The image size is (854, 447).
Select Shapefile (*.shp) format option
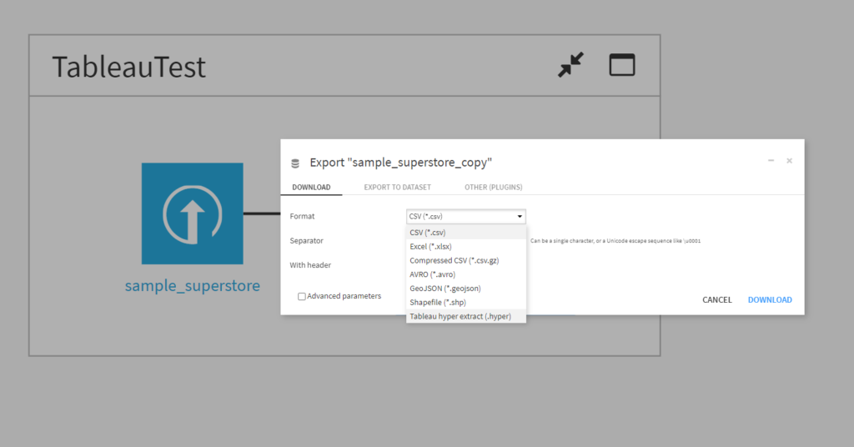click(x=465, y=302)
